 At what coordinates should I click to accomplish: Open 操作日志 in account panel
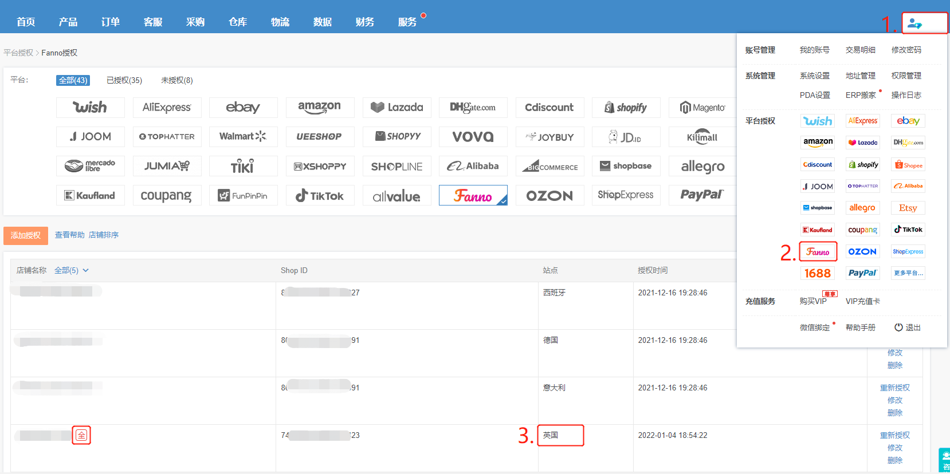pos(906,95)
